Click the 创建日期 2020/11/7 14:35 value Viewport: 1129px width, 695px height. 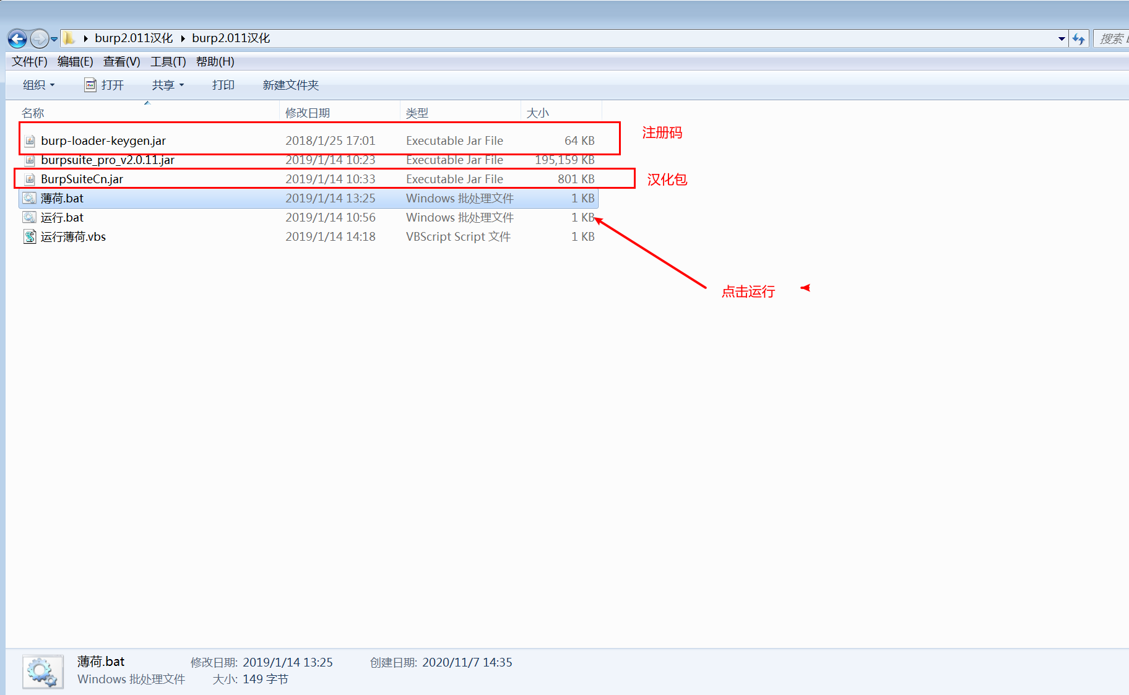[x=467, y=662]
